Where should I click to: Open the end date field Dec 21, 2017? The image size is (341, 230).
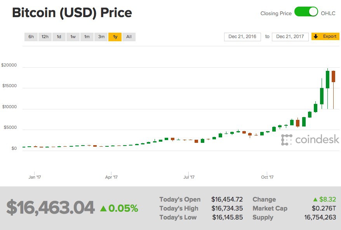[x=291, y=36]
